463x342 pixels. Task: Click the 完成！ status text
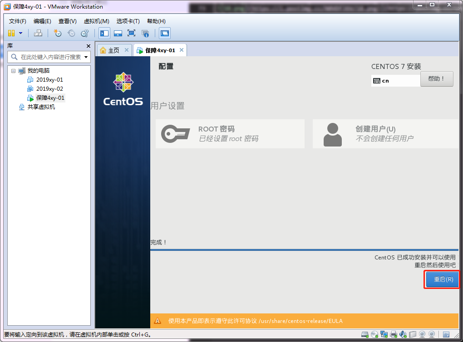click(x=159, y=242)
